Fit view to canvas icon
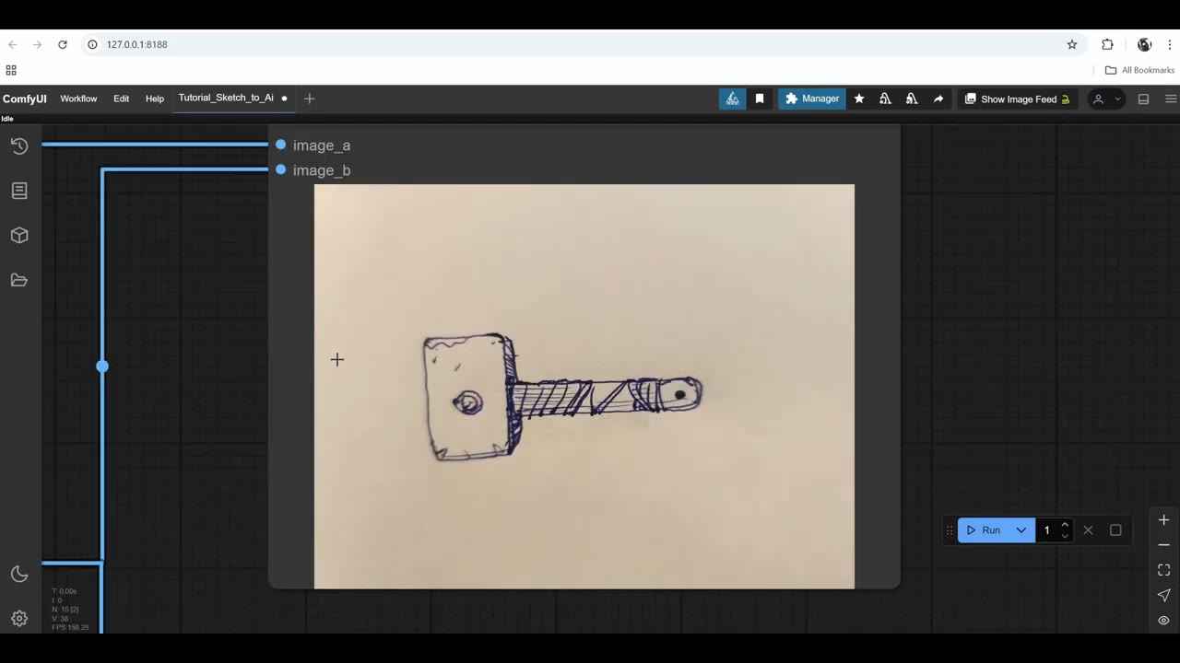Screen dimensions: 1180x663 coord(1163,570)
